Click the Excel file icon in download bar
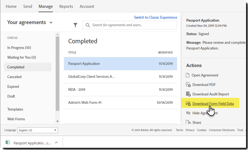The image size is (248, 150). pos(8,143)
